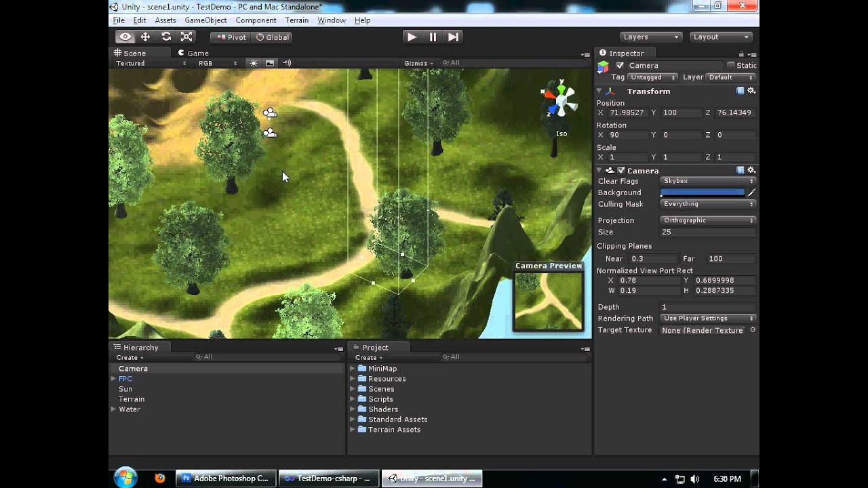Toggle the Camera object active checkbox
Image resolution: width=868 pixels, height=488 pixels.
[620, 66]
